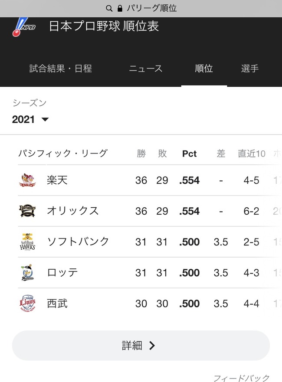Image resolution: width=282 pixels, height=382 pixels.
Task: Select the SoftBank Hawks logo
Action: (x=27, y=242)
